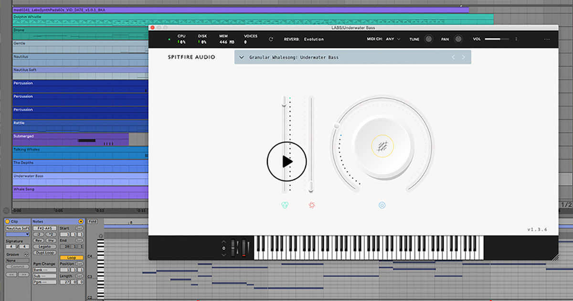Image resolution: width=573 pixels, height=301 pixels.
Task: Click the red dynamics icon below second slider
Action: [x=311, y=205]
